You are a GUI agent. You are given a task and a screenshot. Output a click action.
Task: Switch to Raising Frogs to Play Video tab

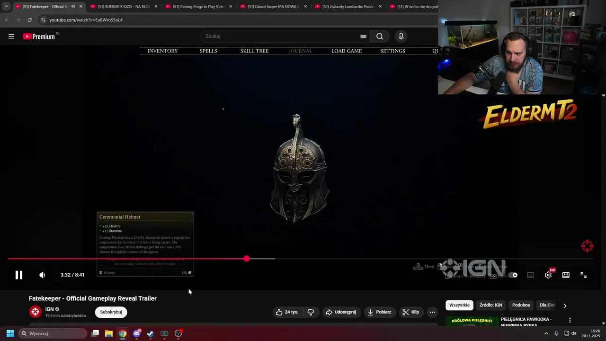[x=198, y=7]
